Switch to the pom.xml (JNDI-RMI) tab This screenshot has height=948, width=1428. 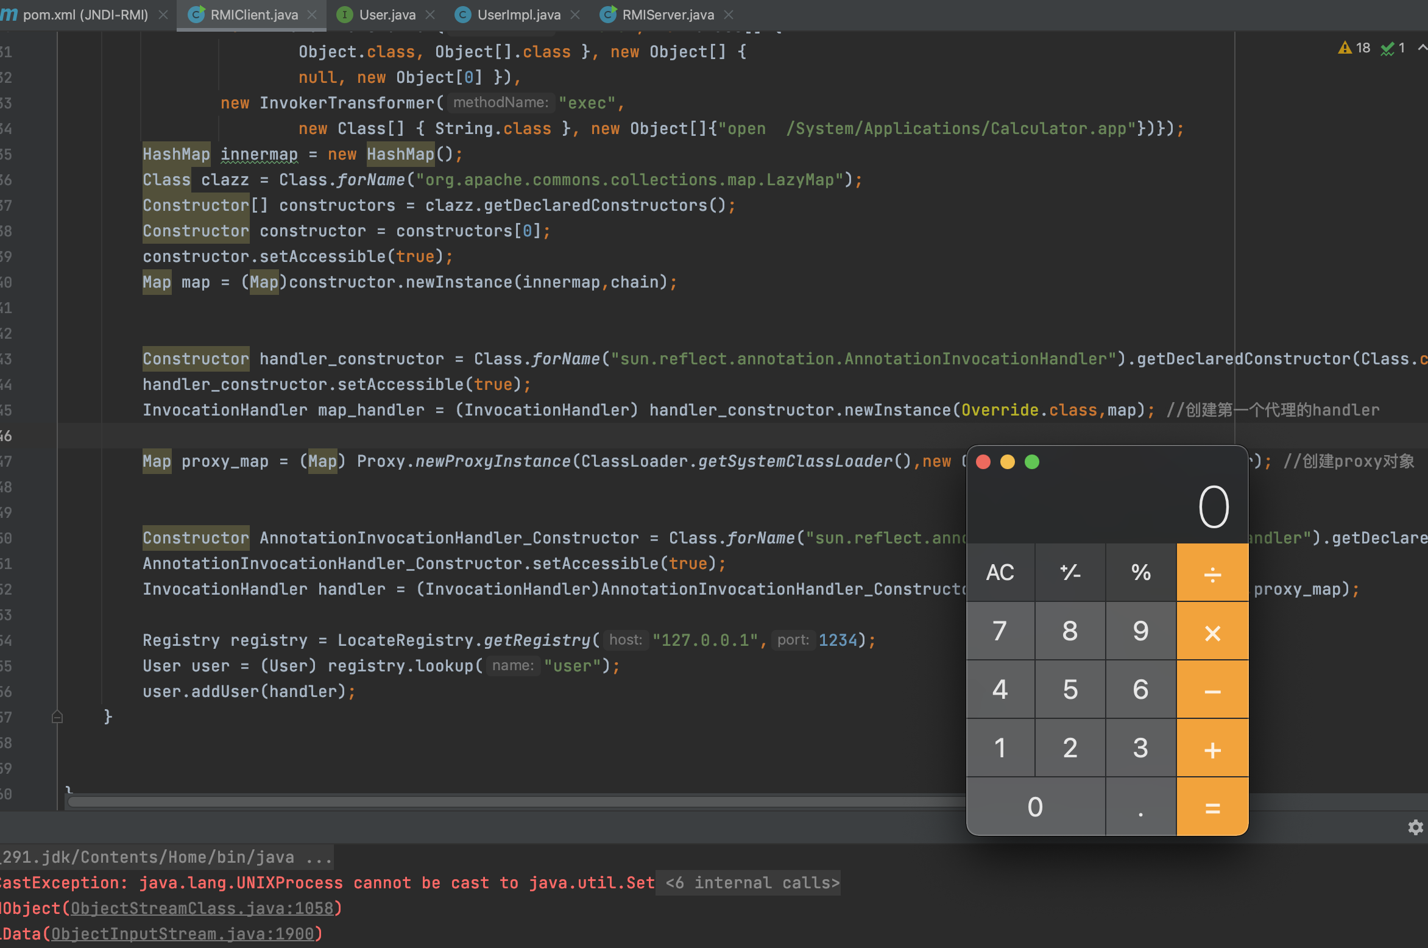(85, 15)
